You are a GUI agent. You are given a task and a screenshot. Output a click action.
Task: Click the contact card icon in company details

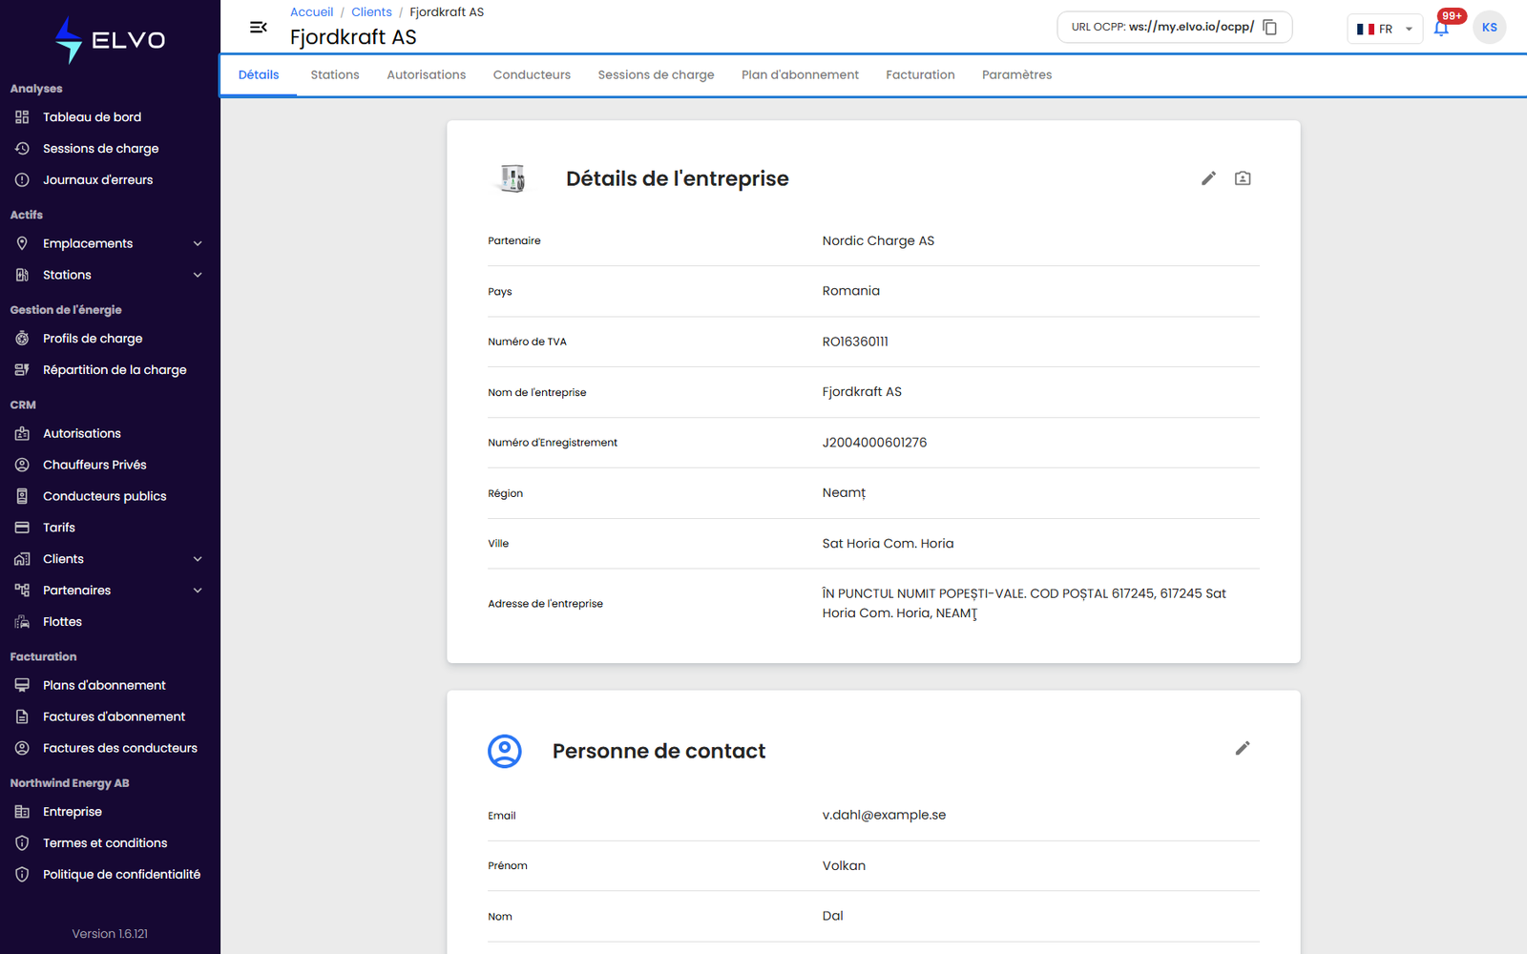(1243, 178)
